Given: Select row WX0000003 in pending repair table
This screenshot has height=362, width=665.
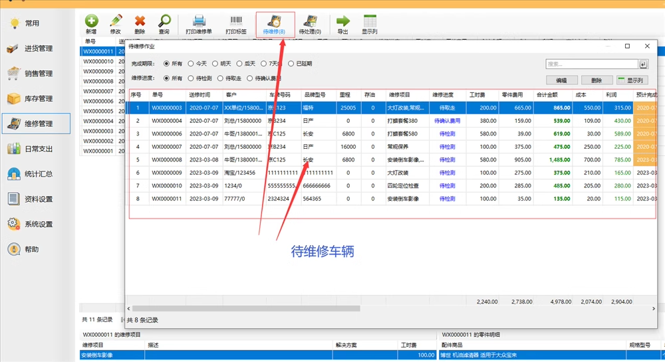Looking at the screenshot, I should pos(392,108).
